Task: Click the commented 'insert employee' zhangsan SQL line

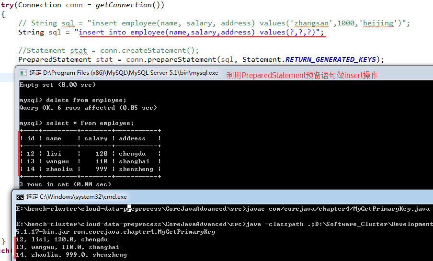Action: point(214,23)
